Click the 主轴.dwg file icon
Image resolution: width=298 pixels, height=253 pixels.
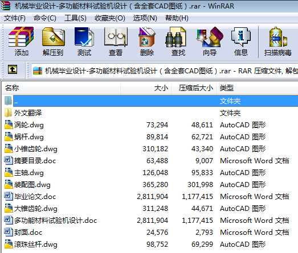click(x=9, y=172)
